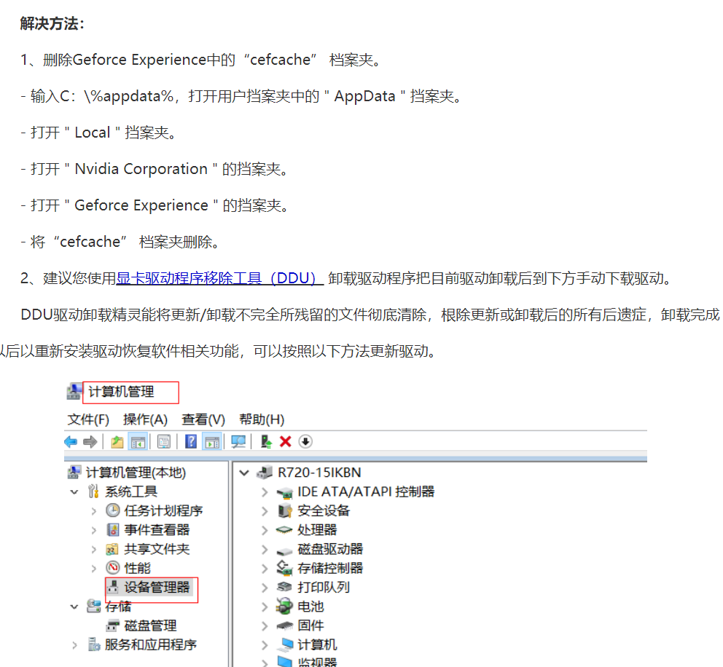
Task: Select 系统工具 tree item
Action: [131, 492]
